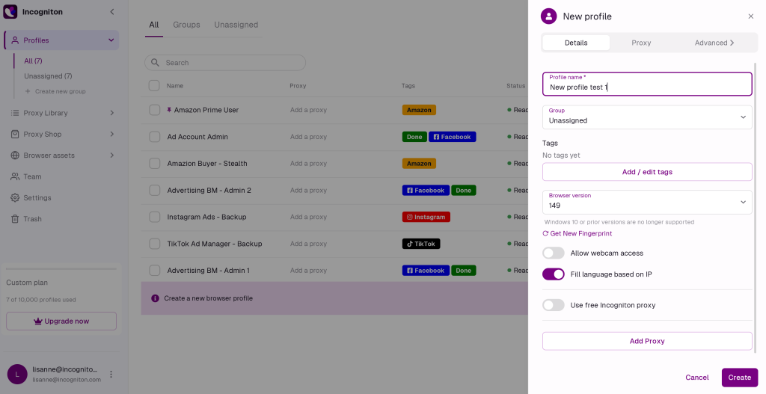Click the Team people icon
Screen dimensions: 766x394
click(x=15, y=176)
